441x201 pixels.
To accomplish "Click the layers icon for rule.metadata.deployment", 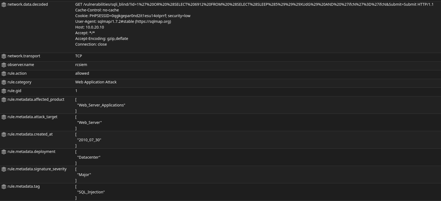I will pyautogui.click(x=4, y=152).
